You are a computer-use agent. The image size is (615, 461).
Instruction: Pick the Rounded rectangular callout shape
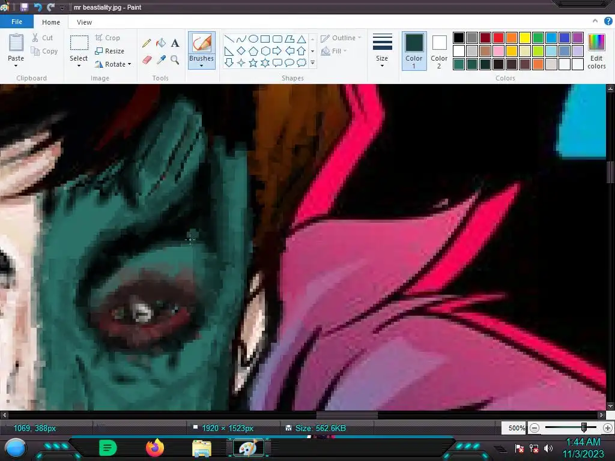(x=277, y=62)
